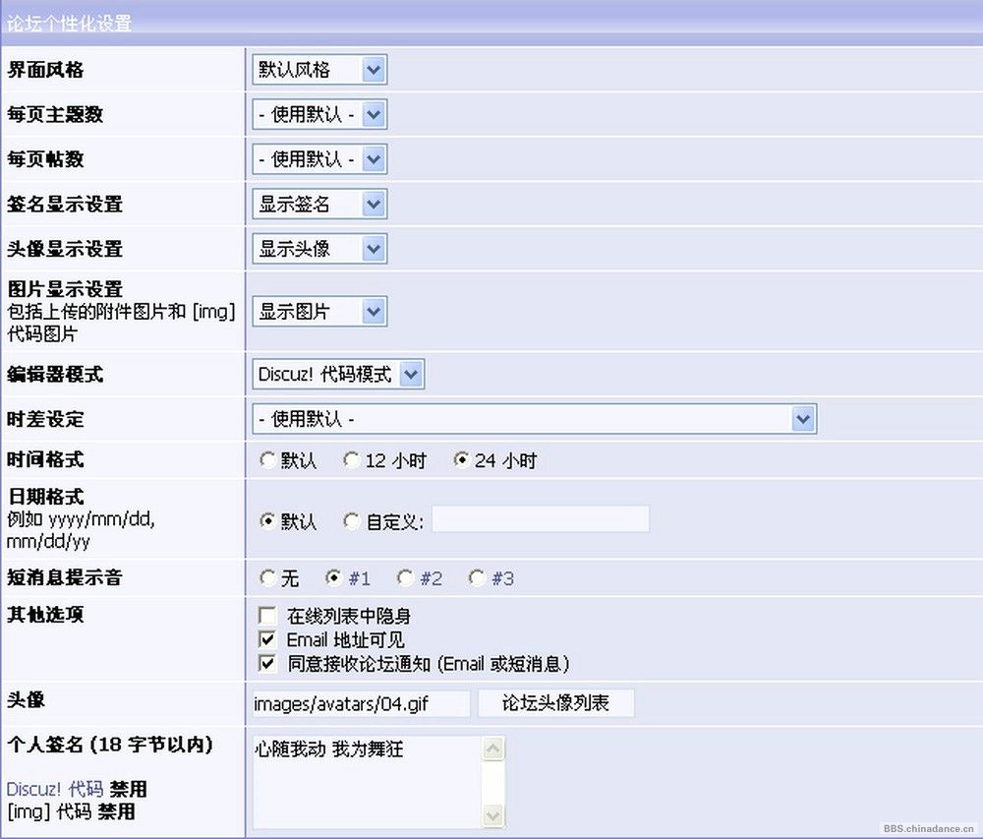The image size is (983, 839).
Task: Select 无 for message sound
Action: (267, 578)
